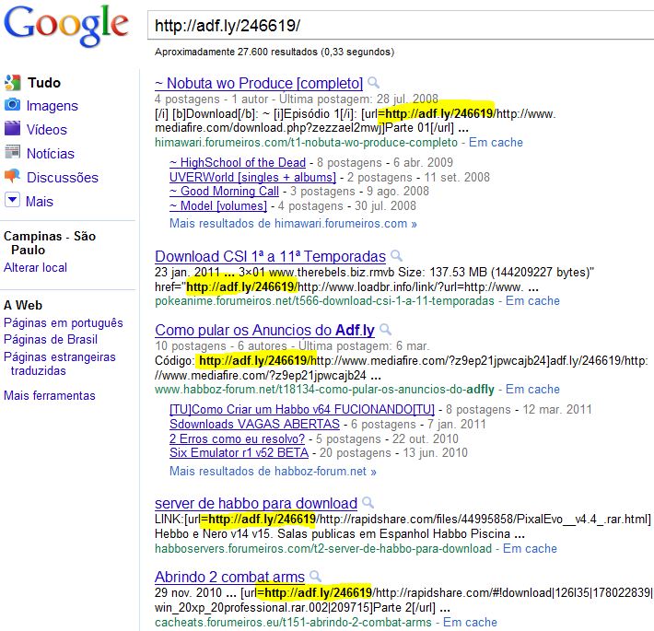Filter by Páginas em português

point(64,322)
